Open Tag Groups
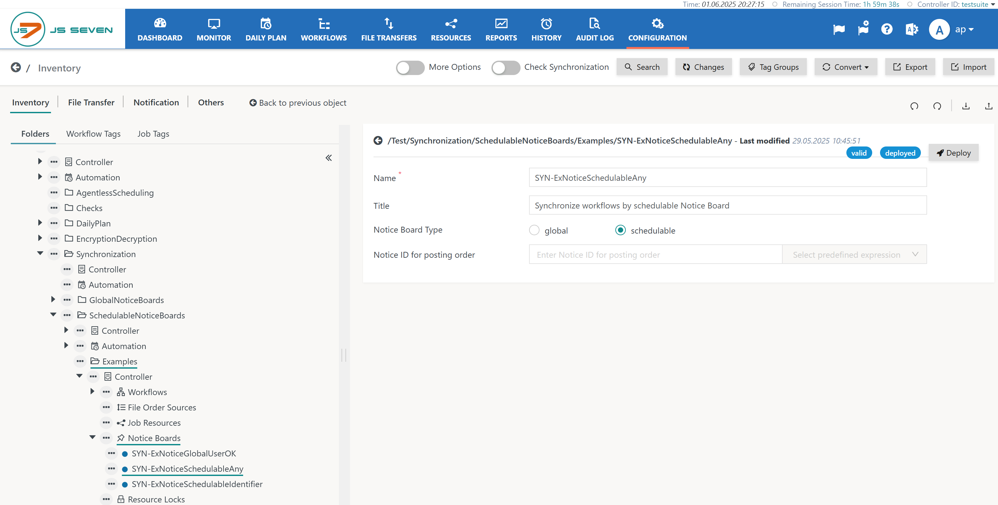Screen dimensions: 998x505 773,67
